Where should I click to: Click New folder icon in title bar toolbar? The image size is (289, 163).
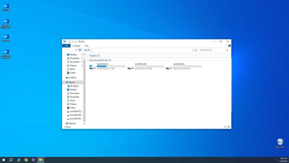[73, 42]
